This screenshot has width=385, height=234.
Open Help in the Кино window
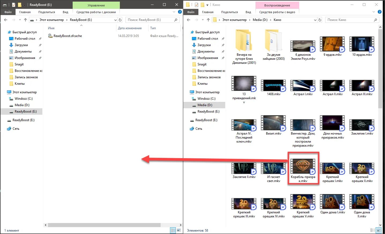point(380,12)
